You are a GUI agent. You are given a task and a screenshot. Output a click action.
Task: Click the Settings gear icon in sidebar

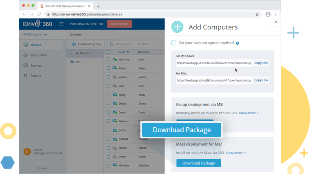pos(26,65)
